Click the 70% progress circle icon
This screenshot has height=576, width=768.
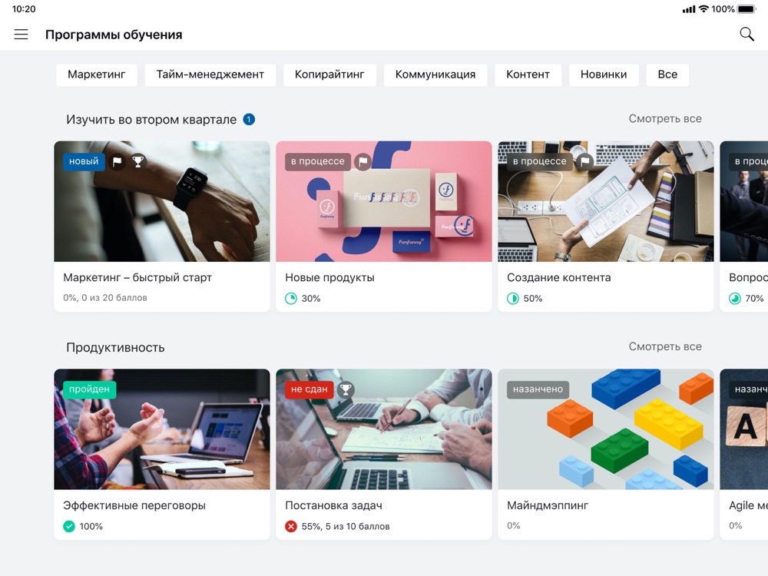tap(735, 298)
